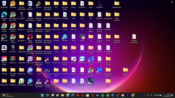Launch Opera from the taskbar
The width and height of the screenshot is (175, 98).
(83, 95)
